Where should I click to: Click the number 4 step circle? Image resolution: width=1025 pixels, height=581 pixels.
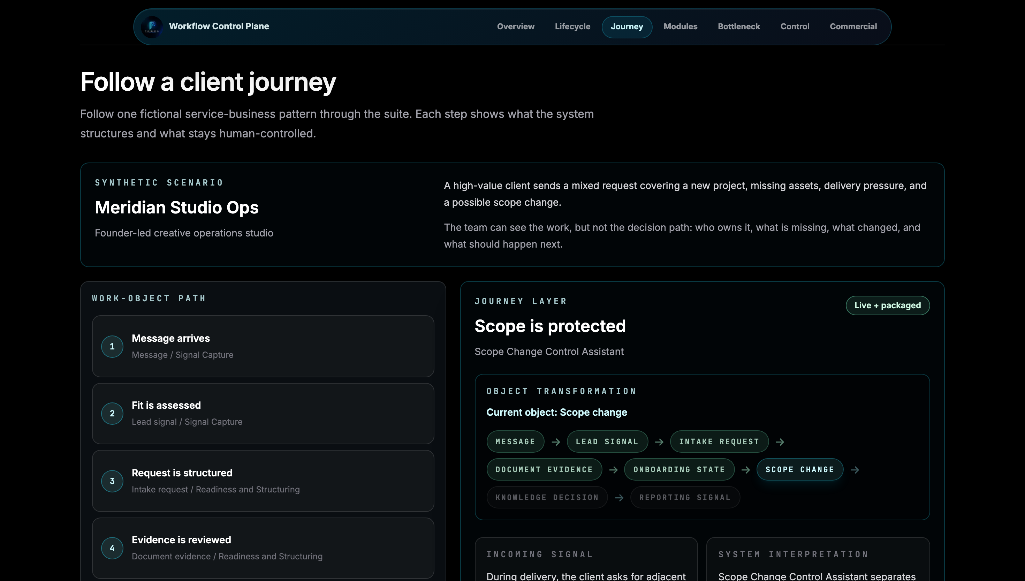112,548
